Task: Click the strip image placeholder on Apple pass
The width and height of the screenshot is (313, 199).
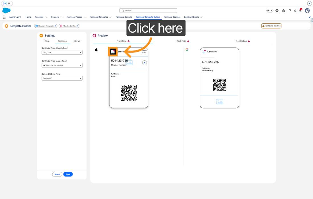Action: (129, 63)
